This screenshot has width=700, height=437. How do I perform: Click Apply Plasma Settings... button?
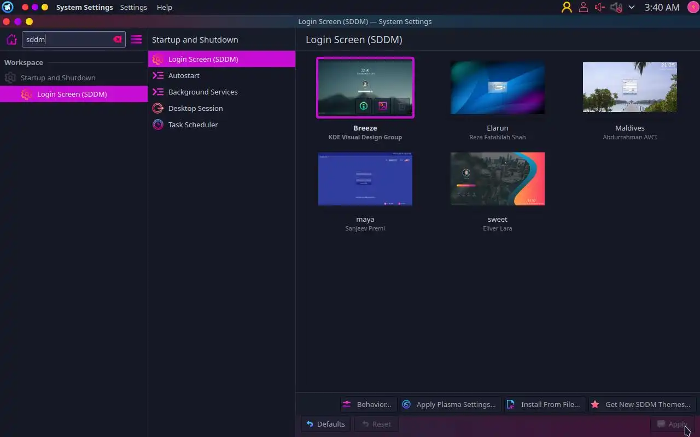tap(450, 404)
